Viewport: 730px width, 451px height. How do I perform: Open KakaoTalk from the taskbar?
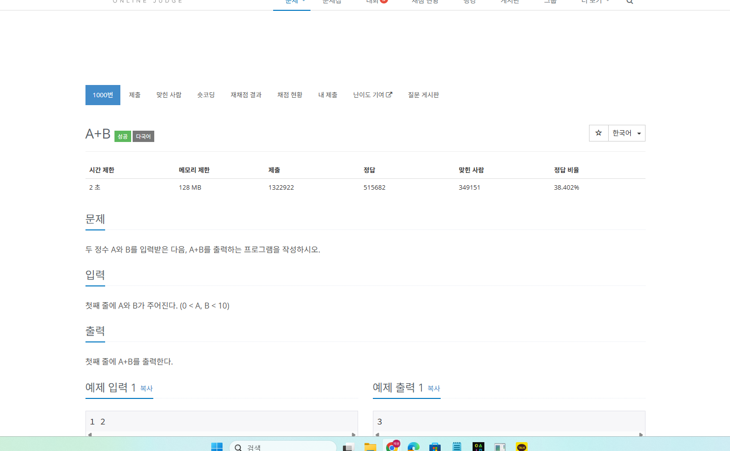tap(522, 446)
